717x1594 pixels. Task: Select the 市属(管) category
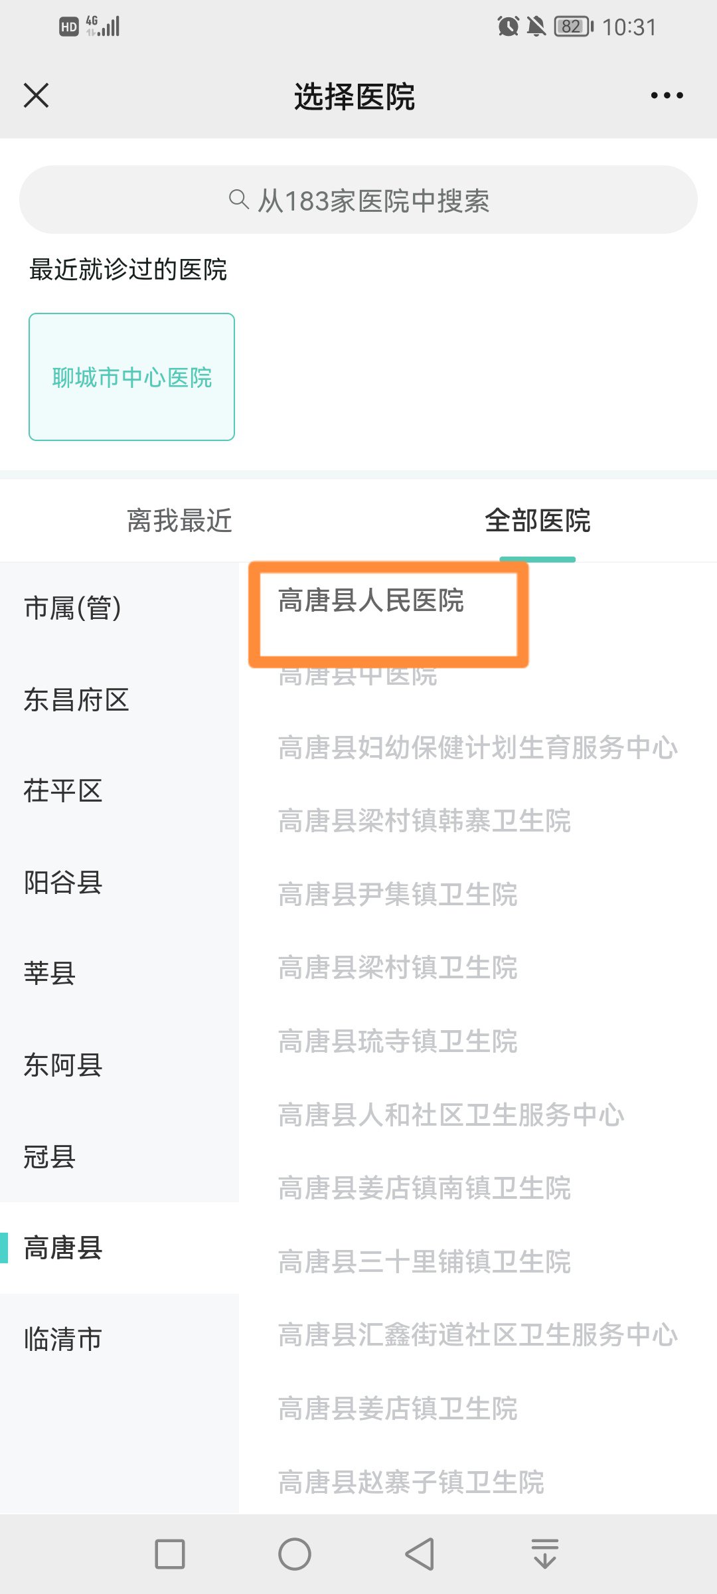pyautogui.click(x=73, y=608)
